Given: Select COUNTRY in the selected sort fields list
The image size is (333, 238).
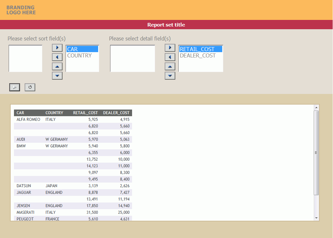Looking at the screenshot, I should click(x=82, y=55).
